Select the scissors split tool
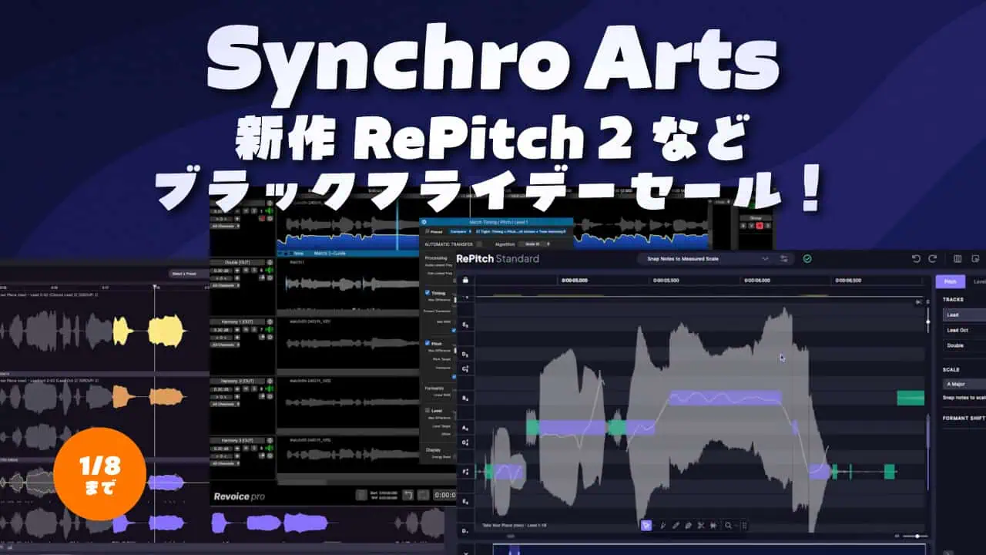The width and height of the screenshot is (986, 555). [702, 525]
